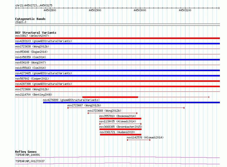Viewport: 227px width, 167px height.
Task: Open nsv1055163 (Coe2014) variant label
Action: click(31, 68)
